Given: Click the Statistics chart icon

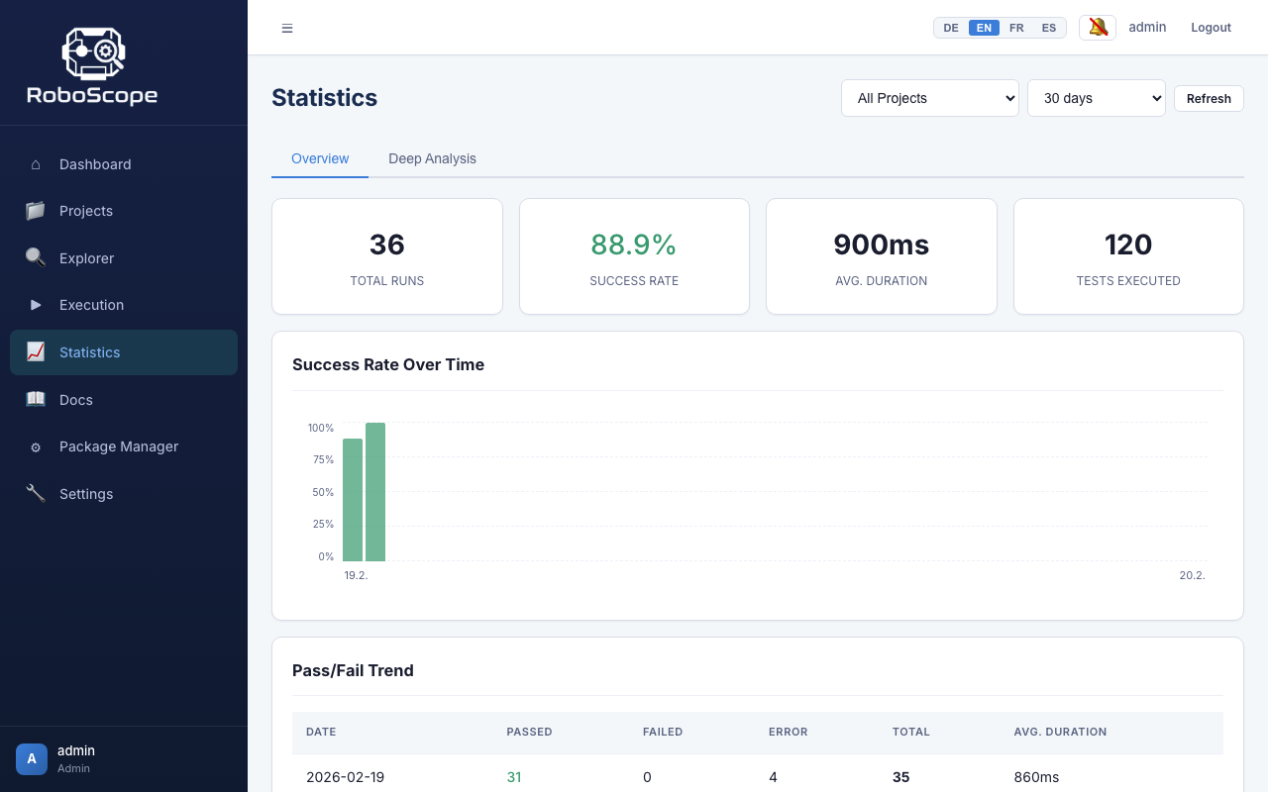Looking at the screenshot, I should pos(36,352).
